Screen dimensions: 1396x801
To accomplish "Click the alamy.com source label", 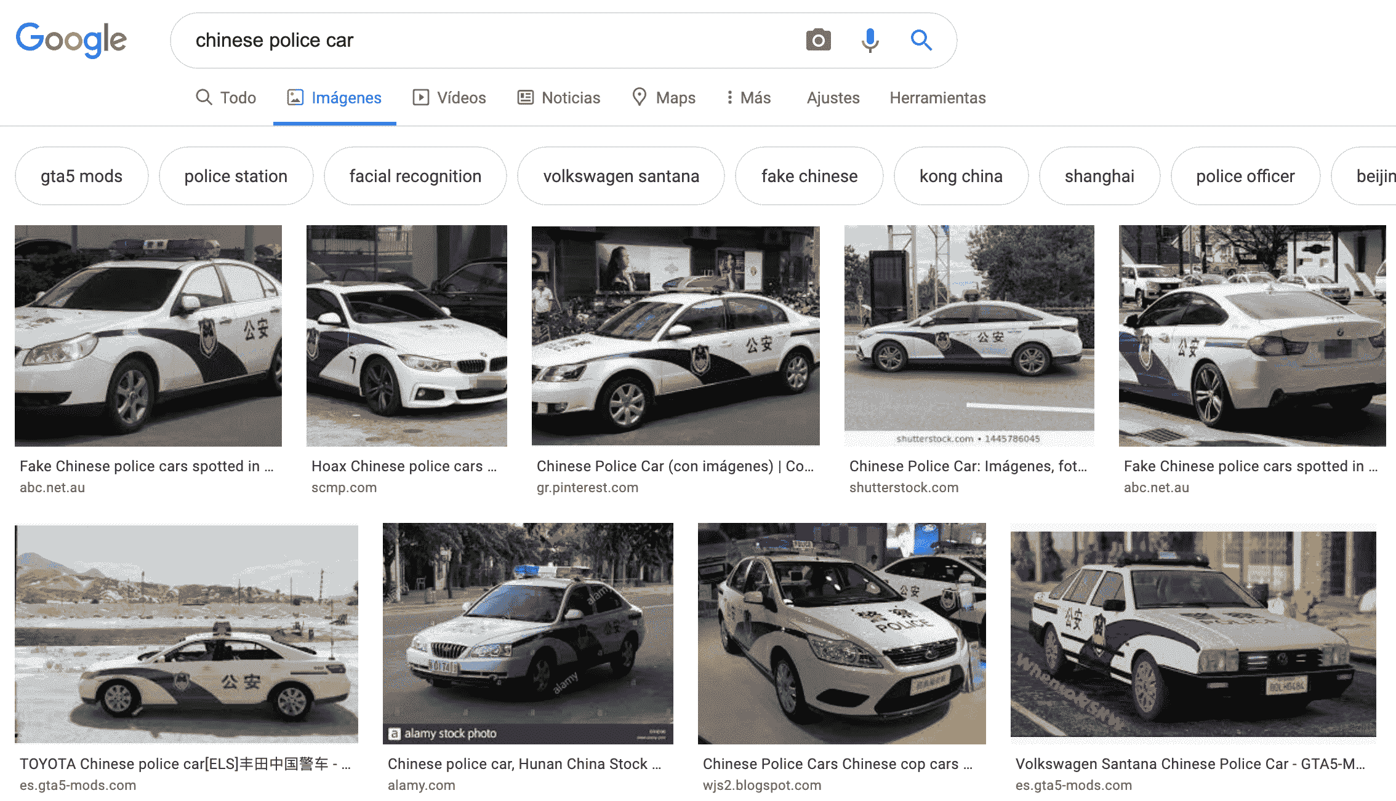I will coord(422,786).
